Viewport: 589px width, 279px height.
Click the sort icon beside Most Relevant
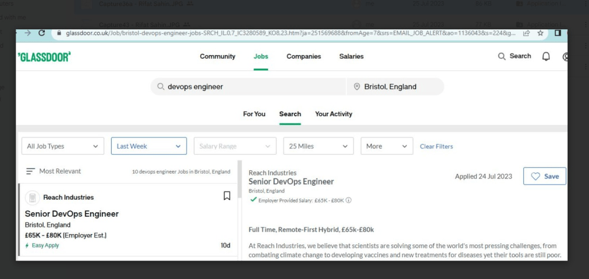pos(30,171)
